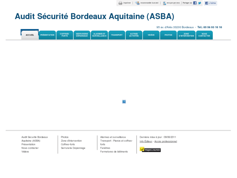Click recommander à un ami link
Viewport: 237px width, 178px height.
[x=149, y=3]
